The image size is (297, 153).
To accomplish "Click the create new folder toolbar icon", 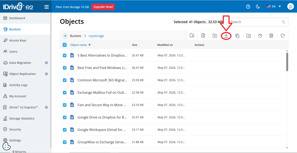I will [192, 35].
